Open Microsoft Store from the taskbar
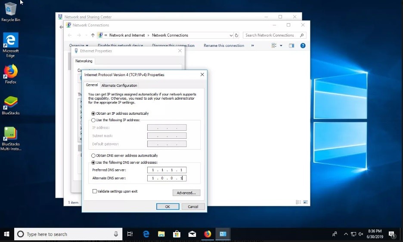403x242 pixels. pyautogui.click(x=177, y=234)
